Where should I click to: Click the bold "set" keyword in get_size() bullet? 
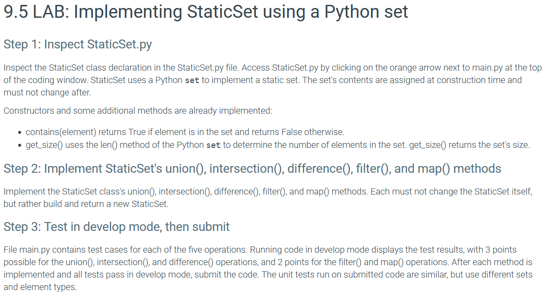pyautogui.click(x=214, y=145)
